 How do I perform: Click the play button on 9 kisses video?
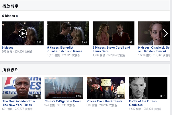[23, 33]
